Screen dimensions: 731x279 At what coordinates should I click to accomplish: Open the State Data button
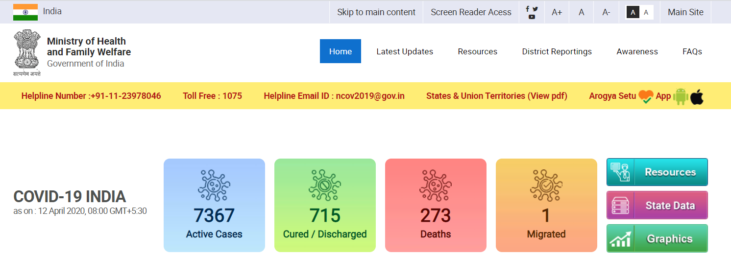tap(657, 206)
